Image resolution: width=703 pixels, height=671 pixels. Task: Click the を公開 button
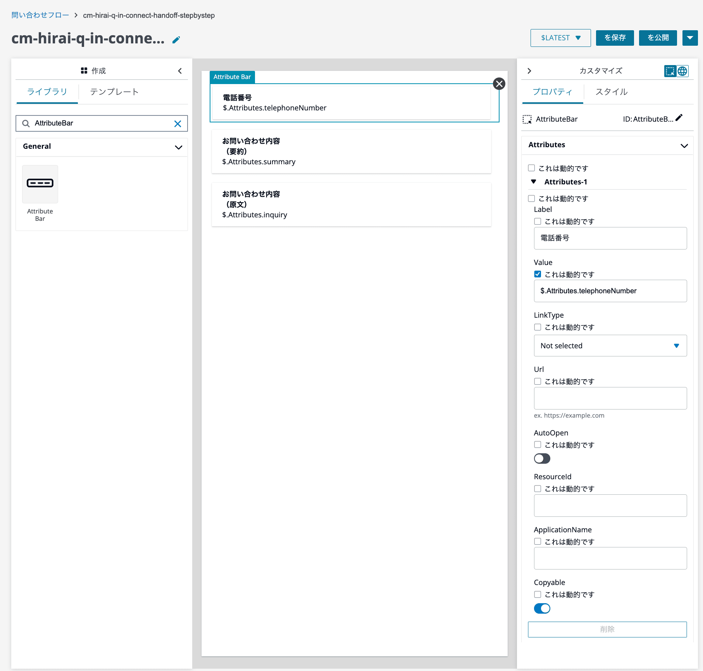(x=658, y=38)
